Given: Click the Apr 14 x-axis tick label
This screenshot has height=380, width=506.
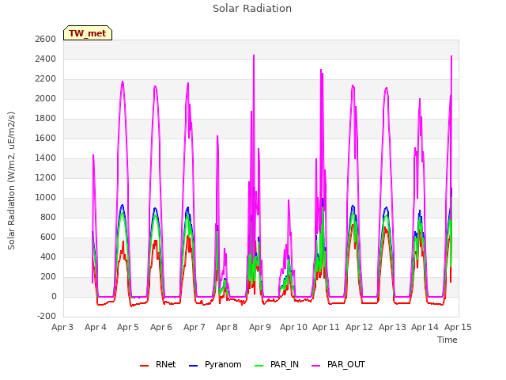Looking at the screenshot, I should click(x=425, y=327).
